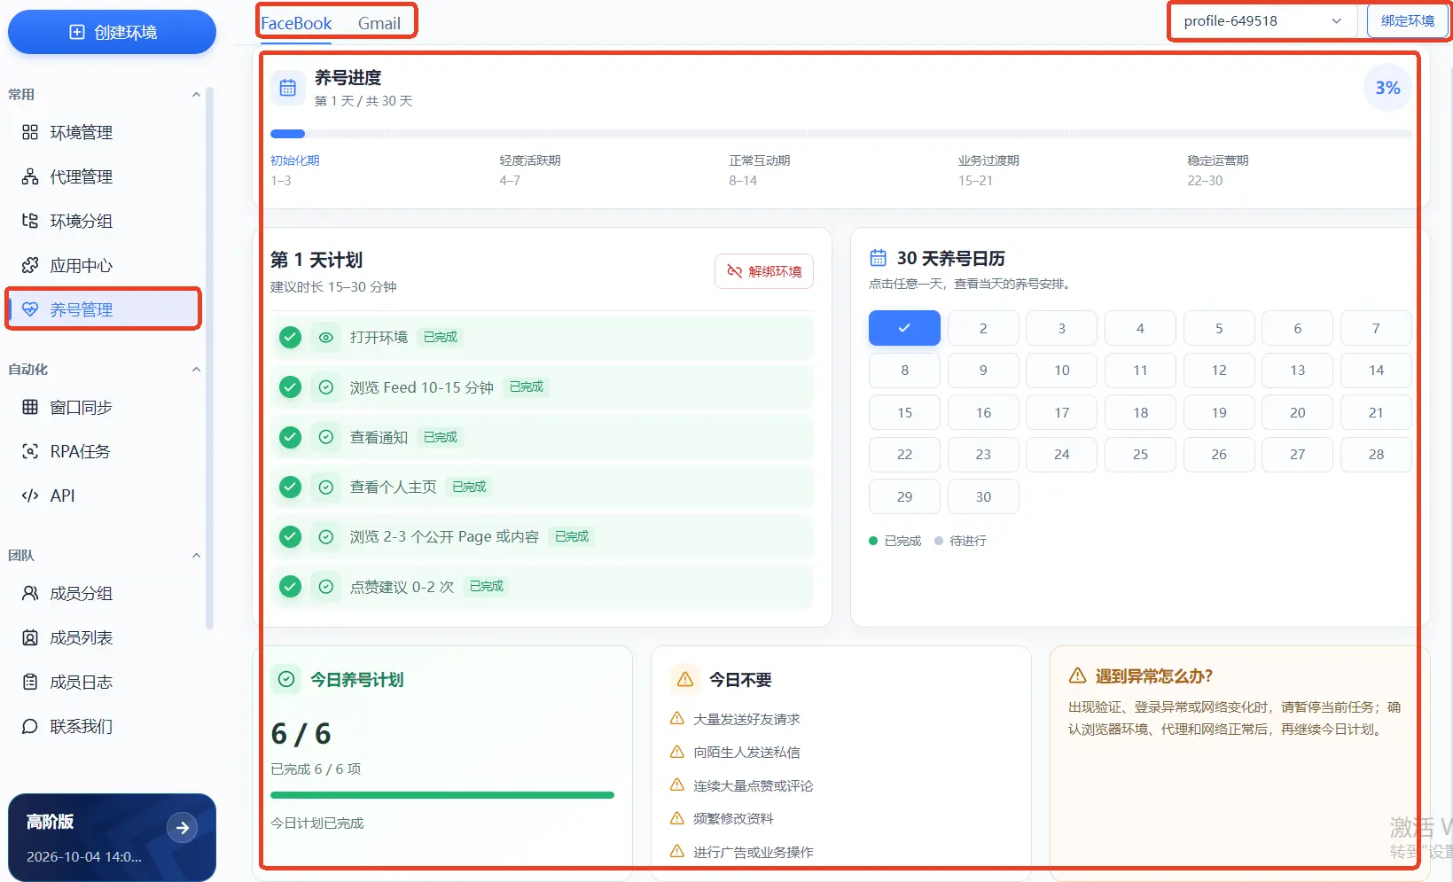
Task: Click the 养号进度 calendar icon
Action: (288, 88)
